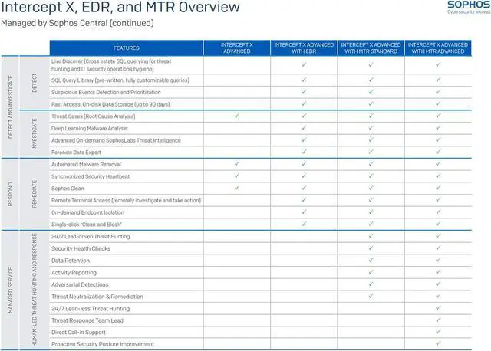The image size is (491, 351).
Task: Click the 24/7 Lead-less Threat Hunting checkmark
Action: click(438, 308)
